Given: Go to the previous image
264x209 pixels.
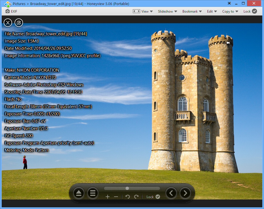Looking at the screenshot, I should click(x=171, y=193).
